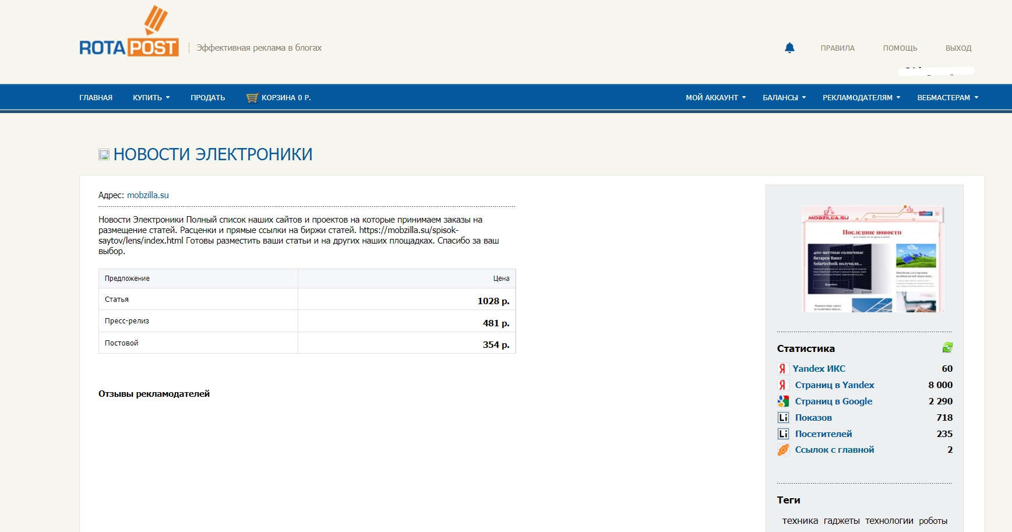The width and height of the screenshot is (1012, 532).
Task: Open the Посетителей statistics link
Action: 823,434
